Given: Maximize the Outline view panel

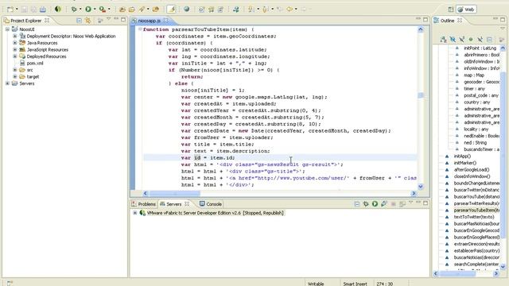Looking at the screenshot, I should pyautogui.click(x=503, y=19).
